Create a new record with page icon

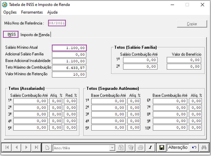pyautogui.click(x=47, y=147)
